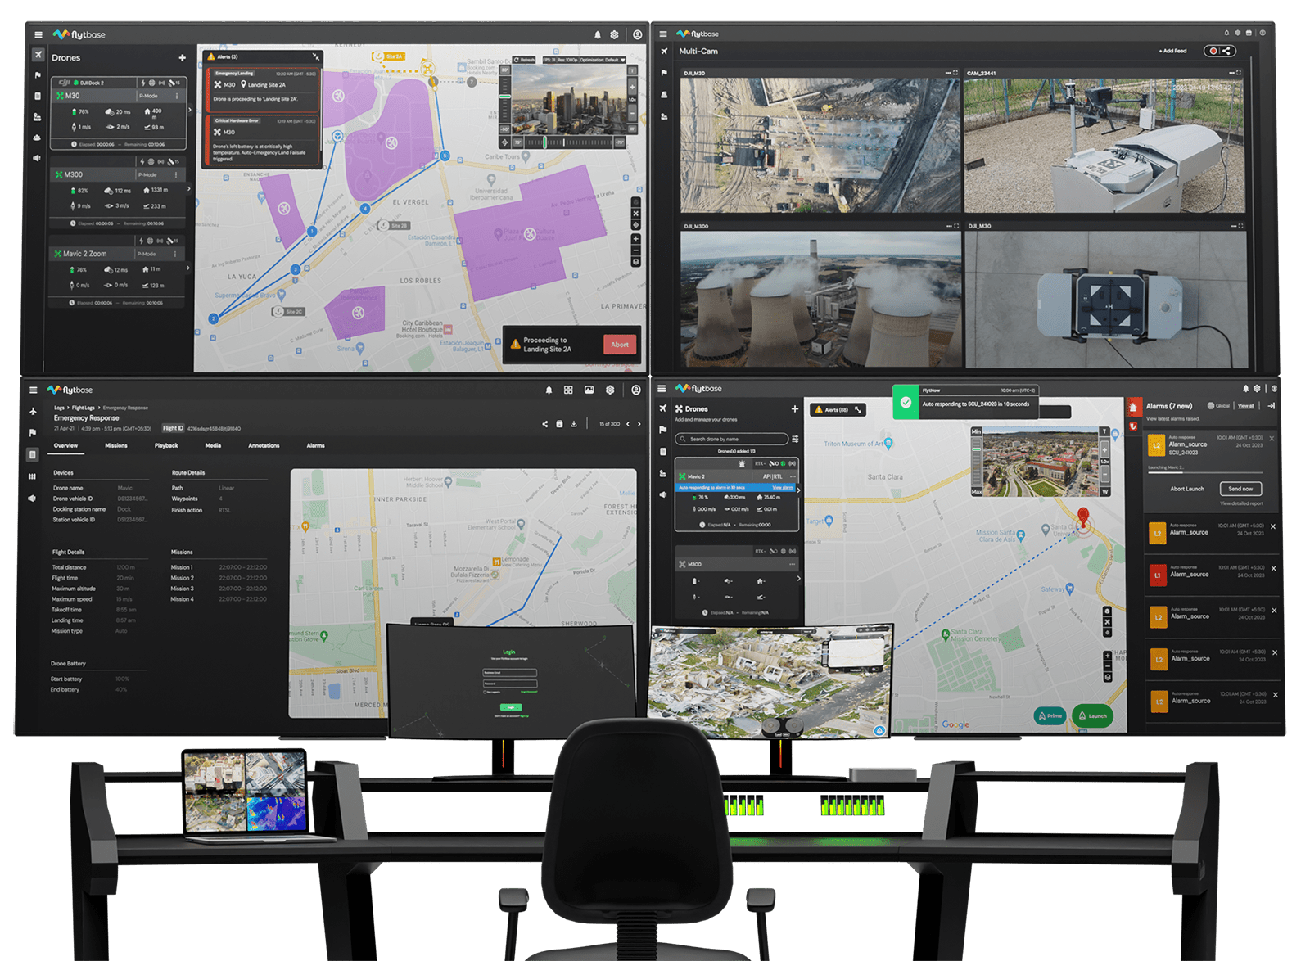
Task: Expand Mavic 2 Zoom drone card chevron
Action: click(188, 268)
